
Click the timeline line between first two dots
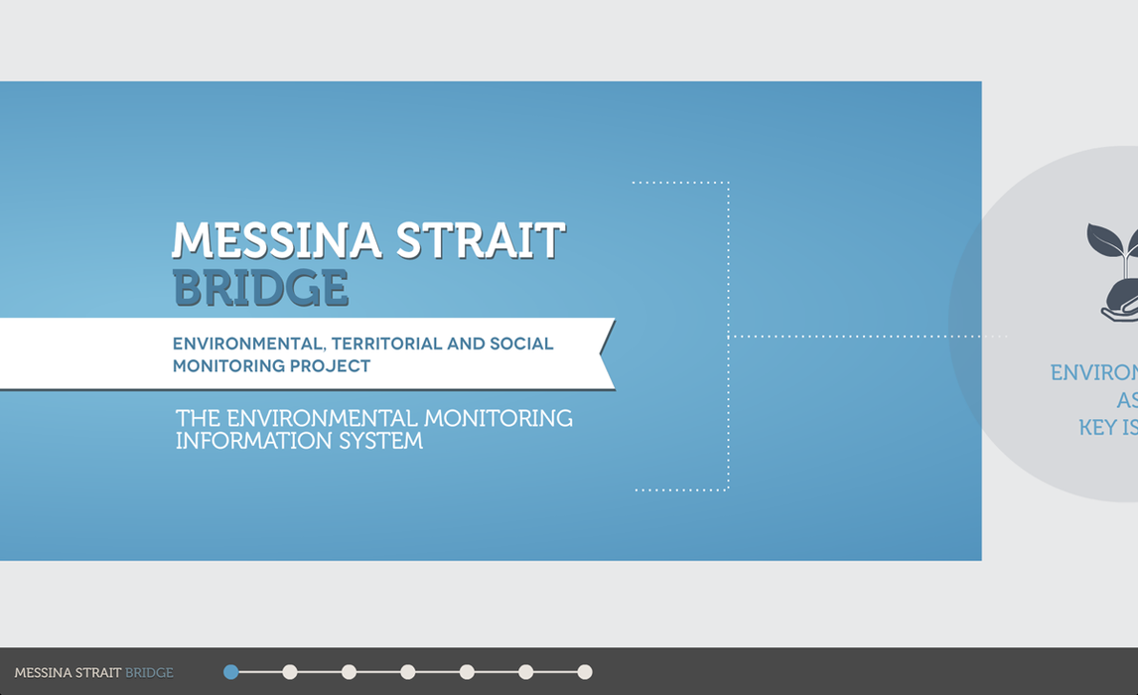(x=260, y=672)
